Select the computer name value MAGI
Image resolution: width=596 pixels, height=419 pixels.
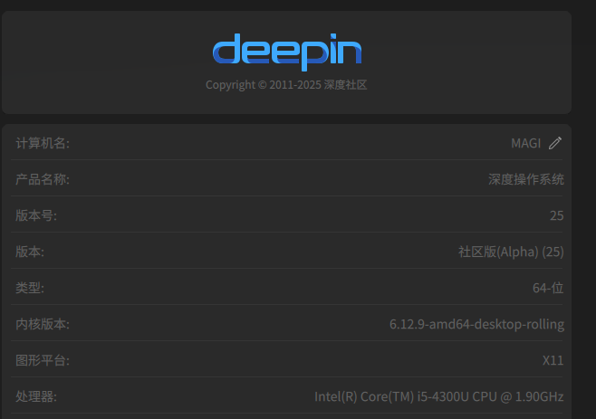(x=525, y=143)
